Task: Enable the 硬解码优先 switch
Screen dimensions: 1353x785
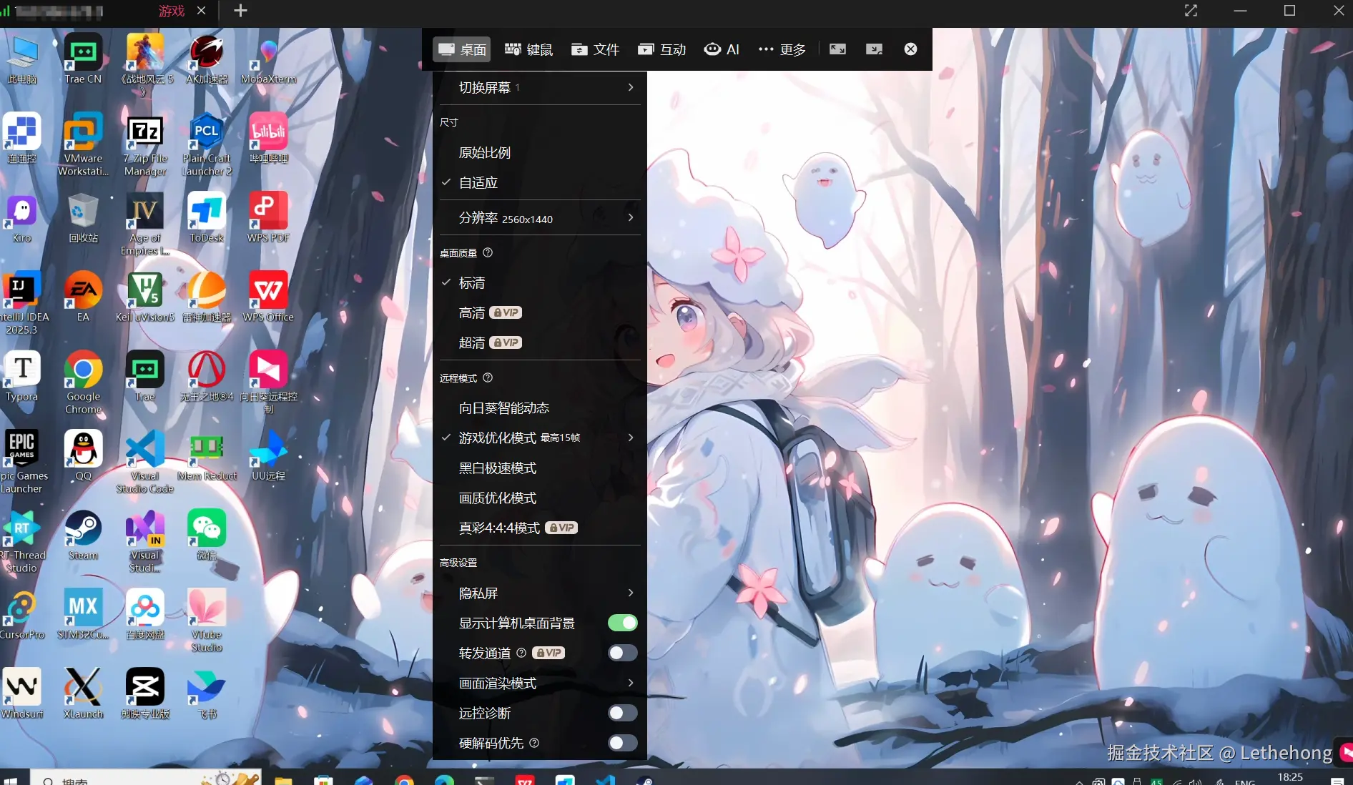Action: point(622,743)
